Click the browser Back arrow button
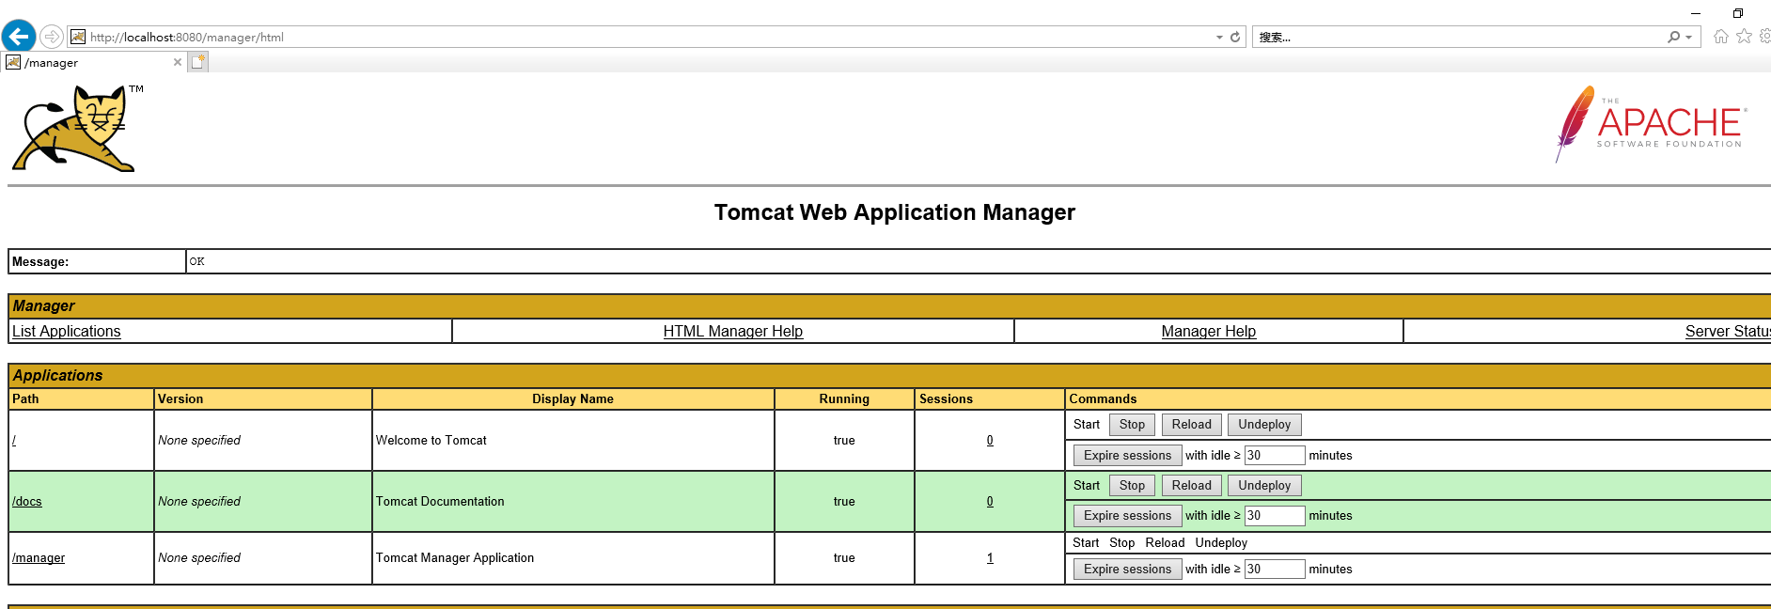This screenshot has height=609, width=1771. [x=19, y=37]
